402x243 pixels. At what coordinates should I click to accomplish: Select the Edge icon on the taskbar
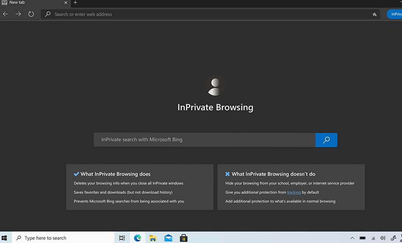[137, 238]
